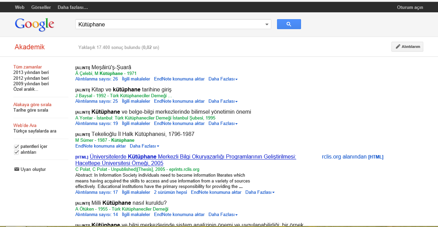Click the envelope icon beside Uyarı oluştur
The image size is (438, 227).
pyautogui.click(x=16, y=169)
